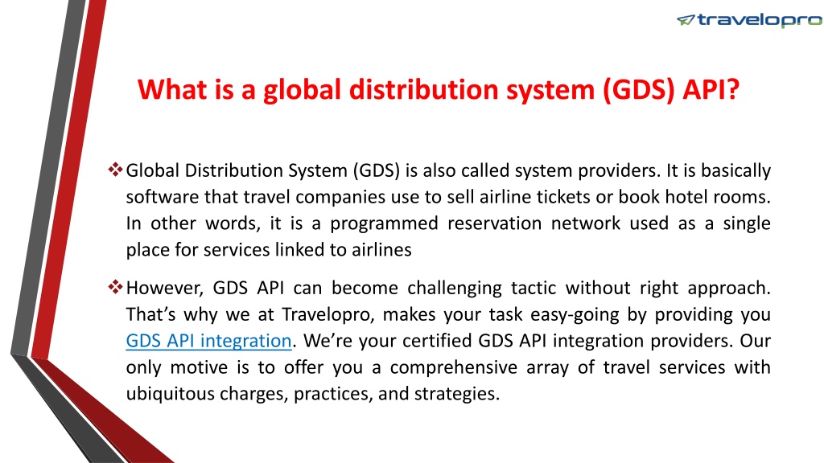Click the bullet before 'Global Distribution System'
This screenshot has width=824, height=463.
[115, 170]
